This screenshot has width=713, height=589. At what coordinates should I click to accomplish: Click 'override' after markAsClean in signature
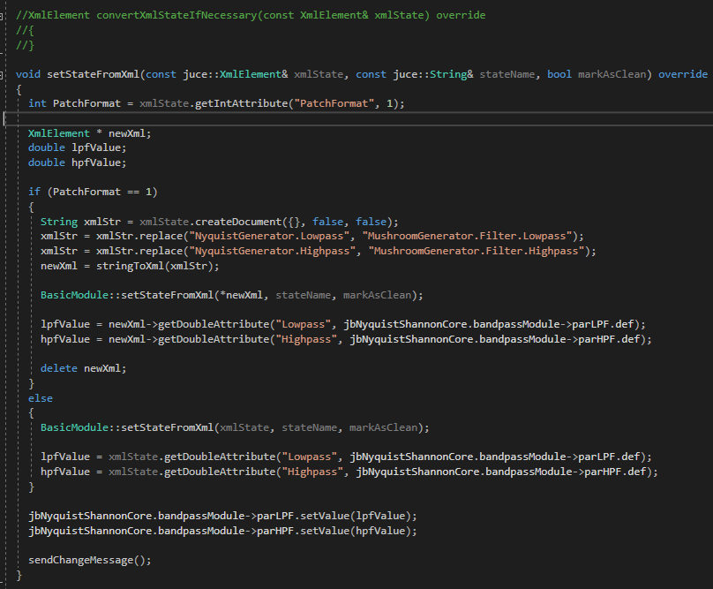click(x=683, y=74)
